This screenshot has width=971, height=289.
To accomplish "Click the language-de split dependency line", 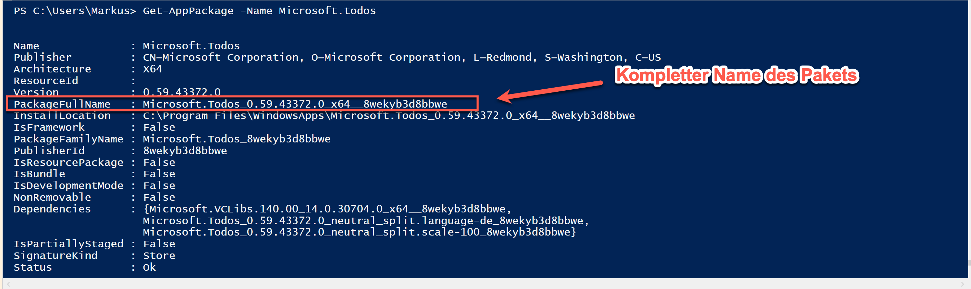I will click(366, 220).
